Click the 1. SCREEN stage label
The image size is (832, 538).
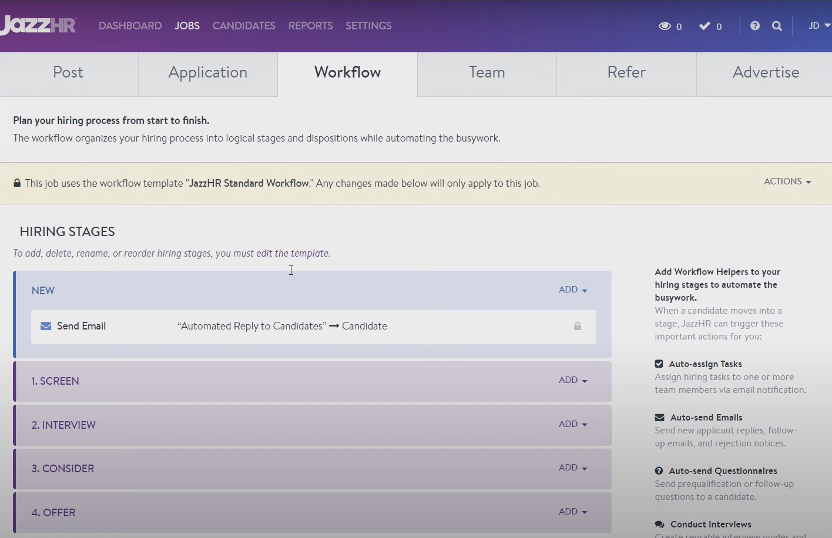[55, 381]
